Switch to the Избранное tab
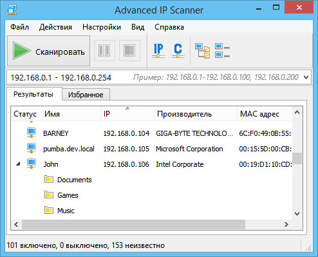 pos(86,95)
